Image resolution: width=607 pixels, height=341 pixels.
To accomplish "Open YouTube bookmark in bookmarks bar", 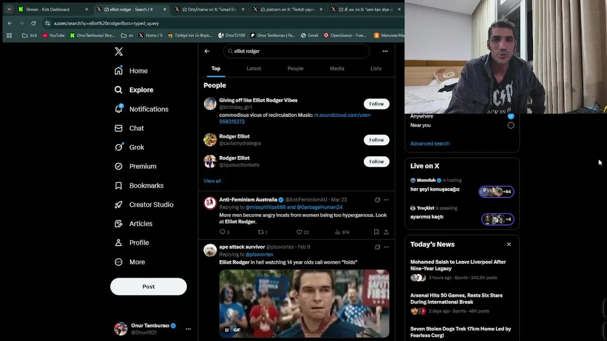I will (x=54, y=35).
